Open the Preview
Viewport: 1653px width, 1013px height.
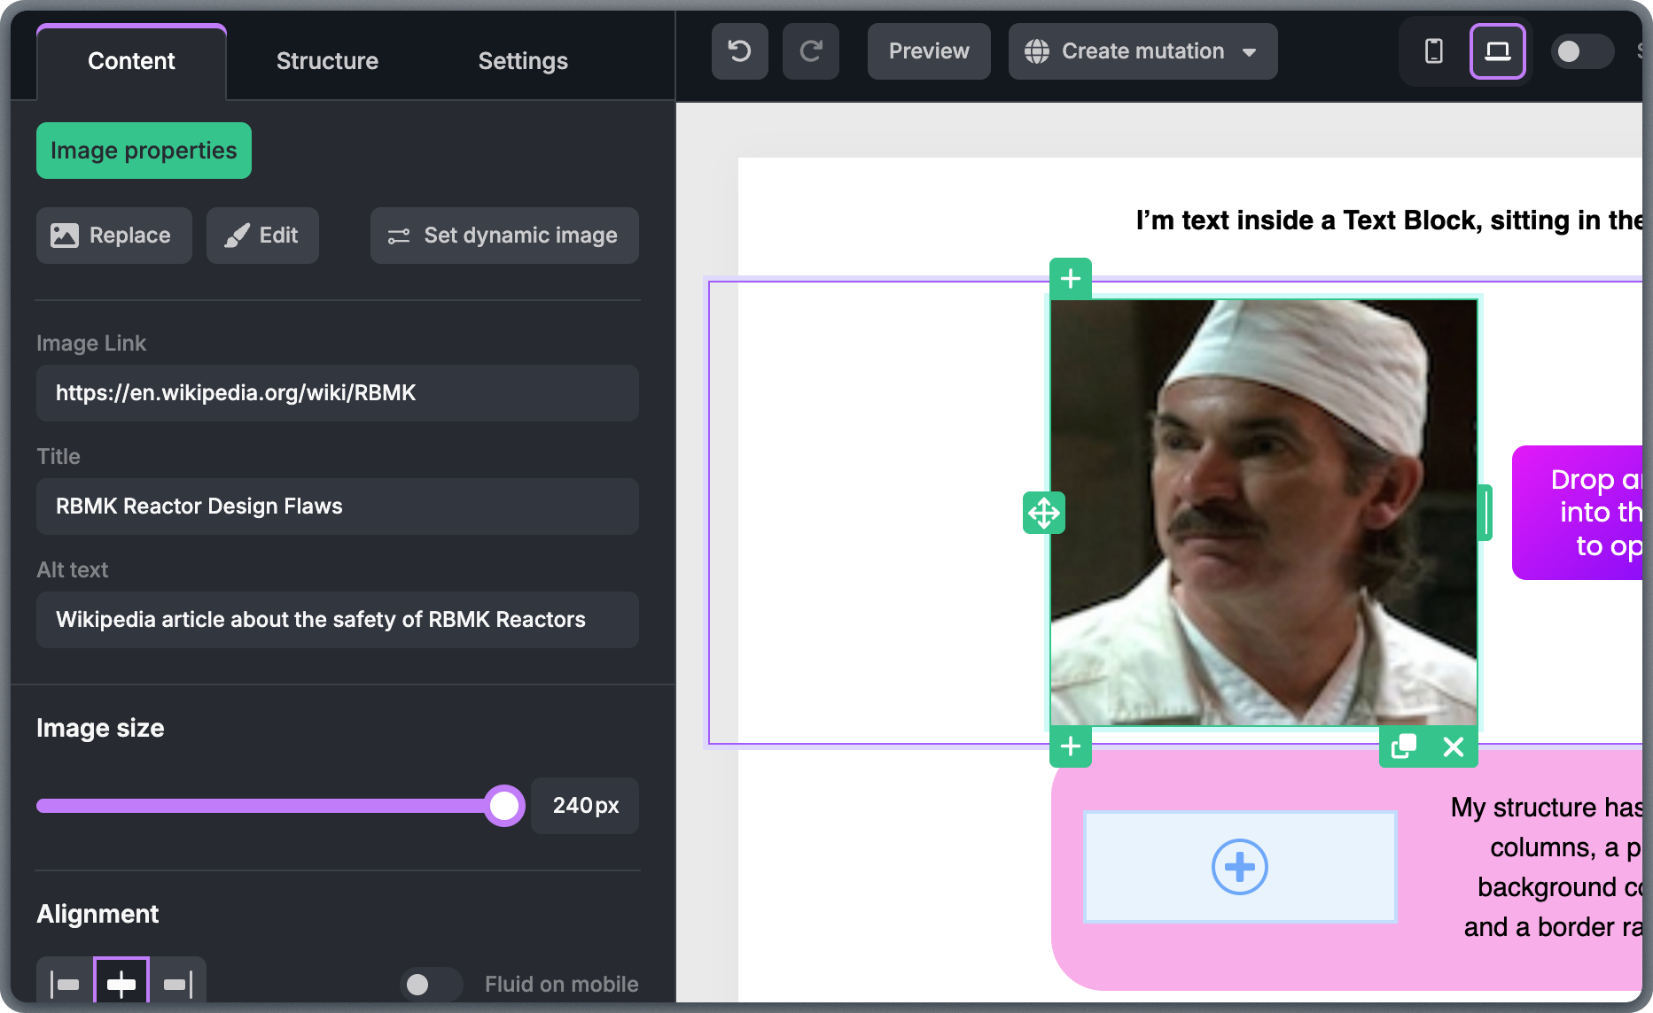coord(928,50)
